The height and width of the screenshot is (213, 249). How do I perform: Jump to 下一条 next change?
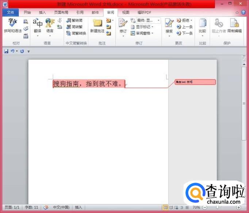pyautogui.click(x=184, y=33)
